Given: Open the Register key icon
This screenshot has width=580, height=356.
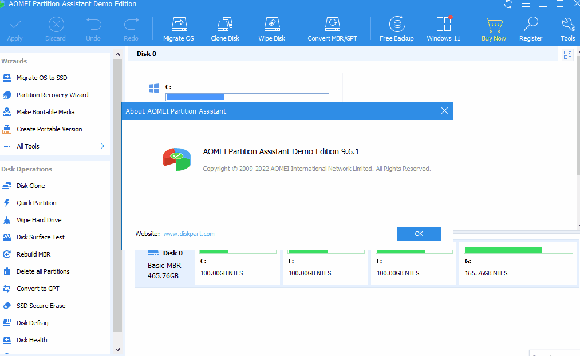Looking at the screenshot, I should pos(531,25).
